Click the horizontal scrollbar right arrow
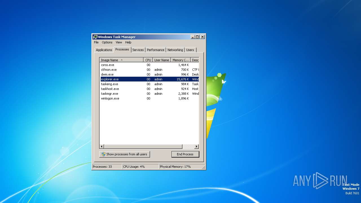 [197, 147]
